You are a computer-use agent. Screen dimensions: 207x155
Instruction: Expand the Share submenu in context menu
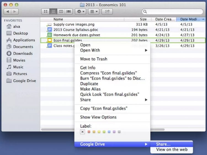[112, 100]
